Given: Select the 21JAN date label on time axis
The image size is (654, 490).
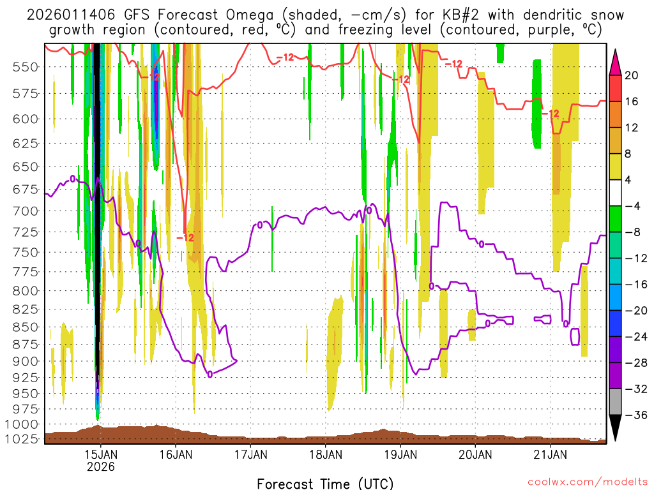Looking at the screenshot, I should [550, 454].
